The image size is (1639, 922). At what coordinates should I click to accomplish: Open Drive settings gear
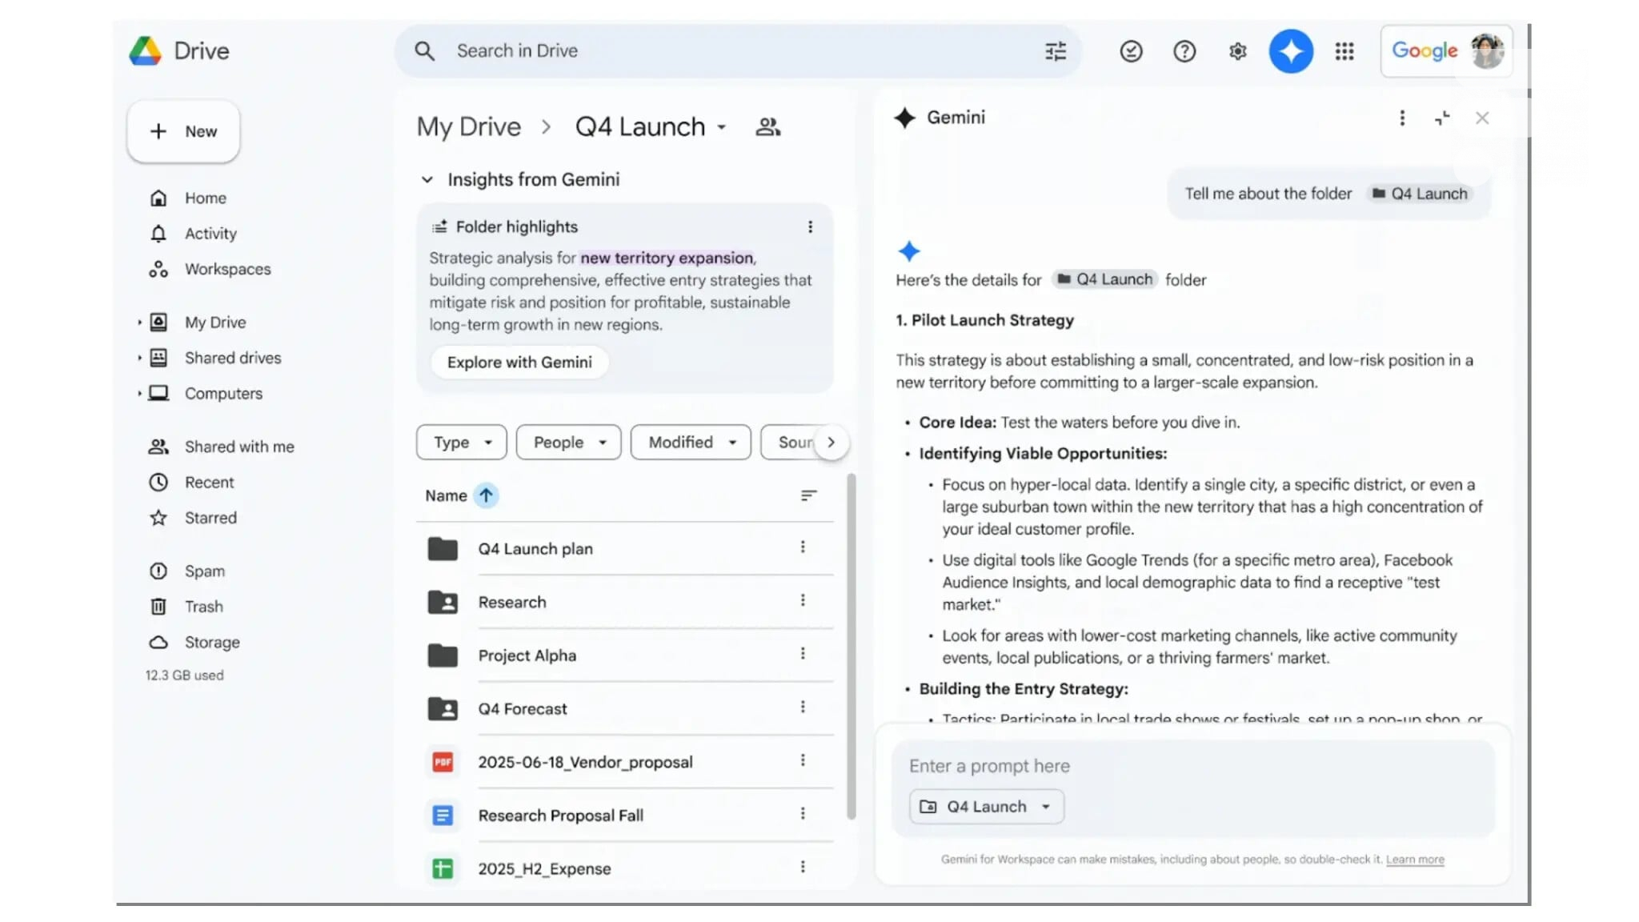point(1237,50)
